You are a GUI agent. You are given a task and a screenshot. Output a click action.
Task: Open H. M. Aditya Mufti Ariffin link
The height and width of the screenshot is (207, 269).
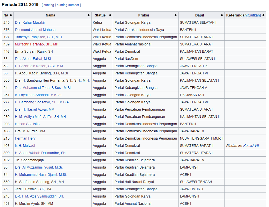[41, 117]
